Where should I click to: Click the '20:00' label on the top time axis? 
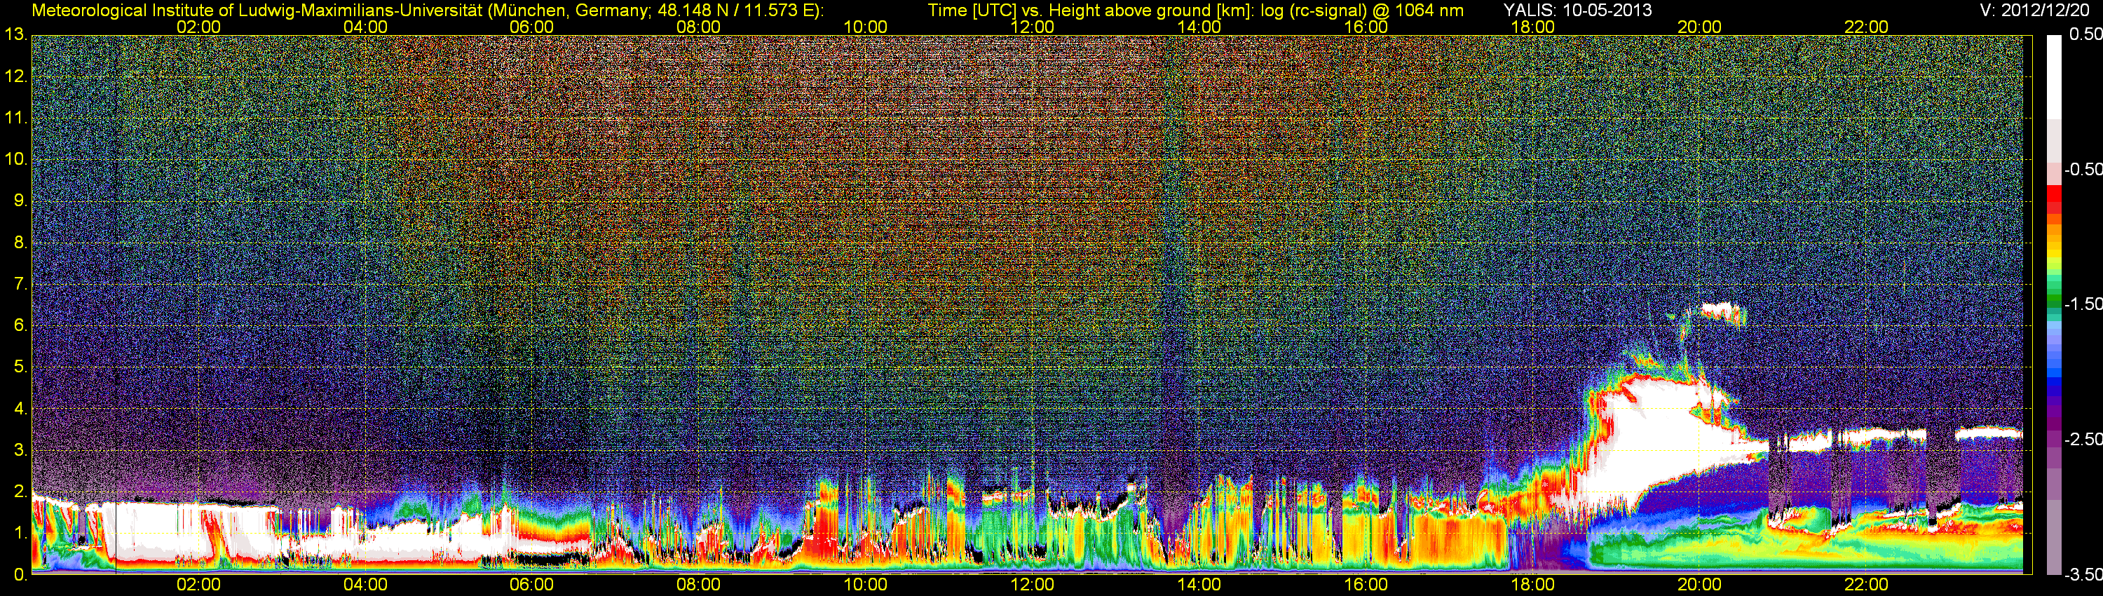[x=1699, y=27]
